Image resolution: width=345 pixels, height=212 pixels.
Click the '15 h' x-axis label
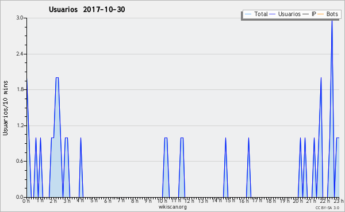click(x=230, y=201)
